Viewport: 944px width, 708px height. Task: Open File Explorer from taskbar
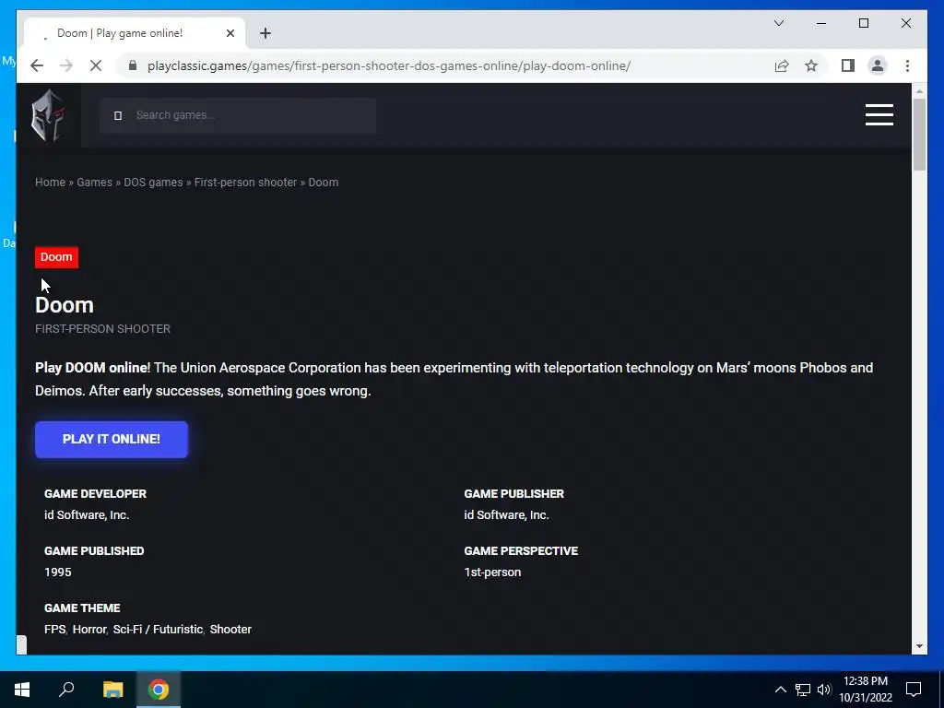[112, 690]
